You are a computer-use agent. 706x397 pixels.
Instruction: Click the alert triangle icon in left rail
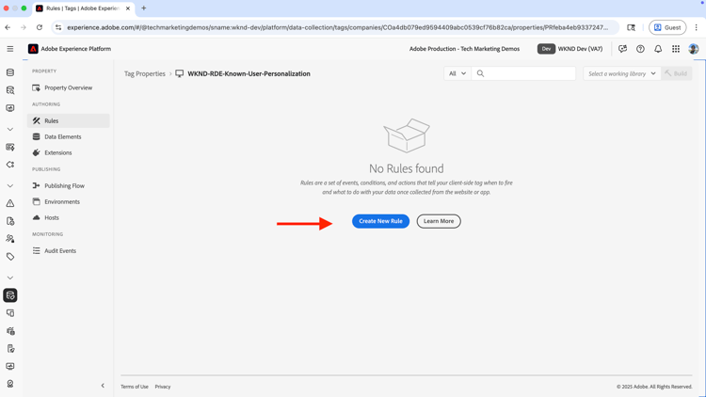coord(10,203)
